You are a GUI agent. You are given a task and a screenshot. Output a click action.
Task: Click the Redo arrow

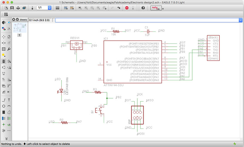(x=119, y=8)
